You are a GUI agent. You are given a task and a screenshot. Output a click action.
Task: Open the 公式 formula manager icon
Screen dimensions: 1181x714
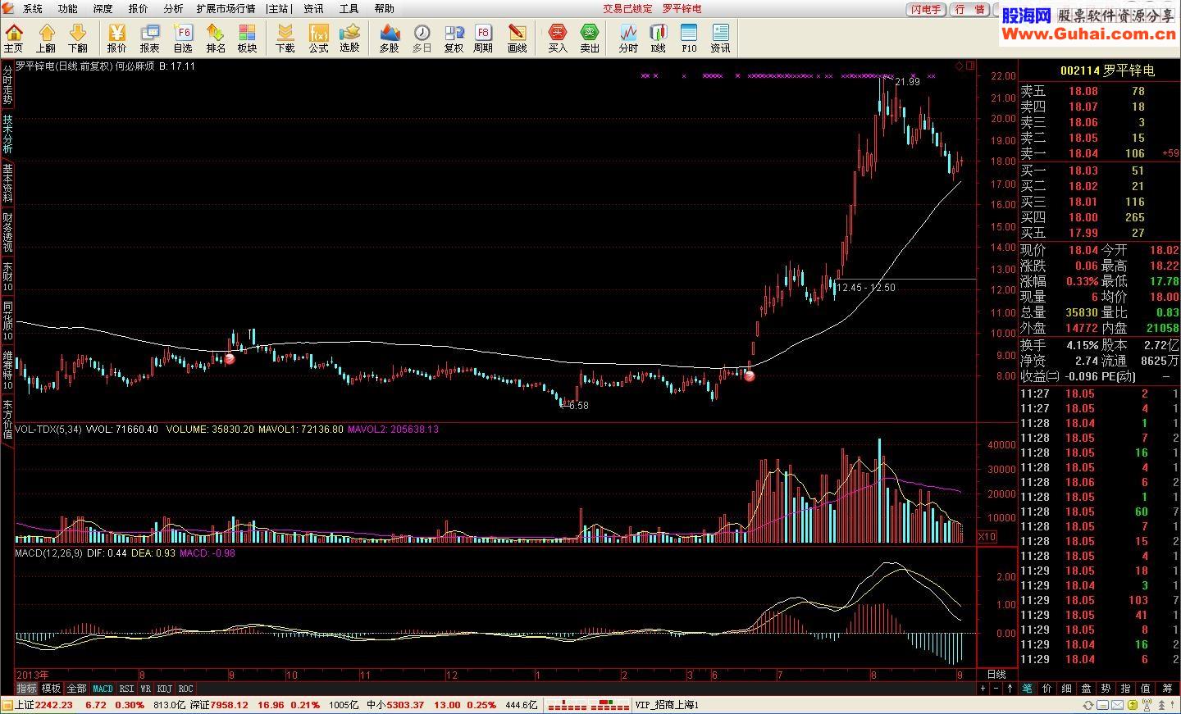[x=318, y=39]
